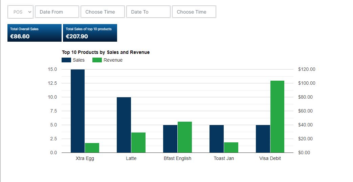
Task: Click the Latte sales bar
Action: tap(124, 125)
